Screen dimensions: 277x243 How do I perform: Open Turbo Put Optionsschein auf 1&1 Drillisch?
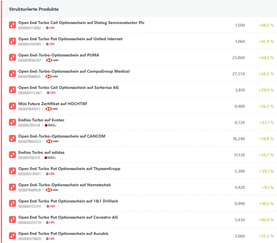coord(68,201)
